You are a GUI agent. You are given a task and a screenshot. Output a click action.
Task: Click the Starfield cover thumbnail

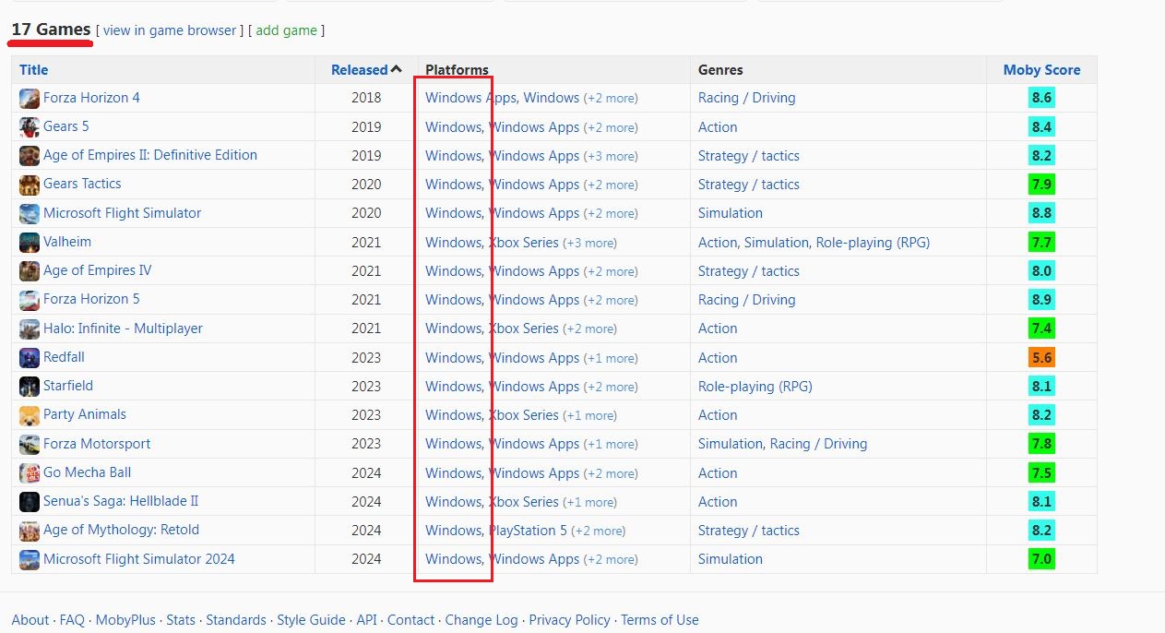[30, 386]
